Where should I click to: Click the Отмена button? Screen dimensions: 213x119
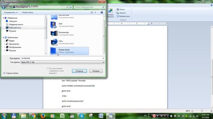[96, 71]
